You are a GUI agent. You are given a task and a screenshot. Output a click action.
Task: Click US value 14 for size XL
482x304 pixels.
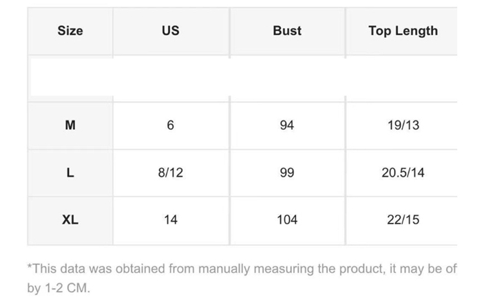[x=171, y=220]
